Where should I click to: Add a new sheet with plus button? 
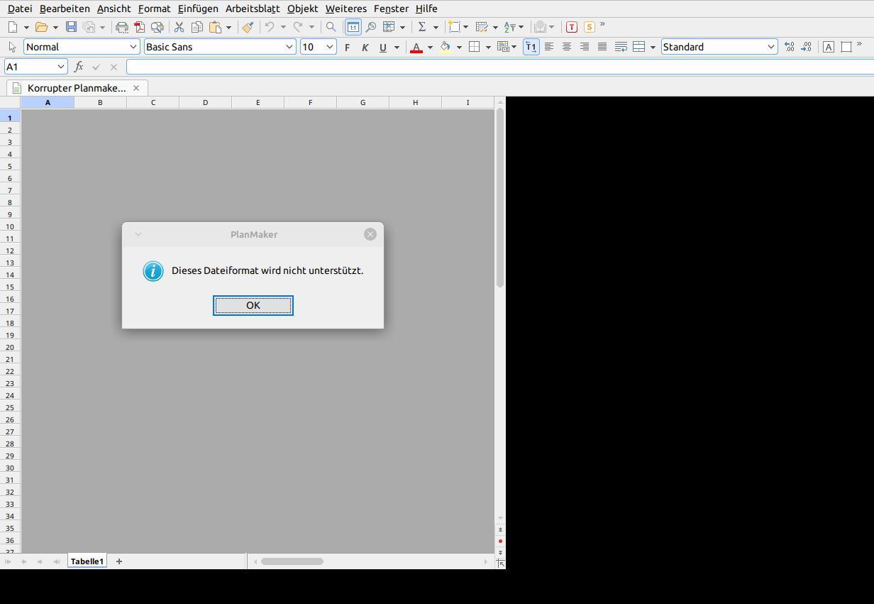119,561
